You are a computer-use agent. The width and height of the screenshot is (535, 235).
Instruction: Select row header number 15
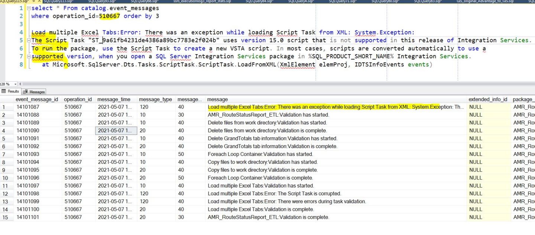[7, 217]
